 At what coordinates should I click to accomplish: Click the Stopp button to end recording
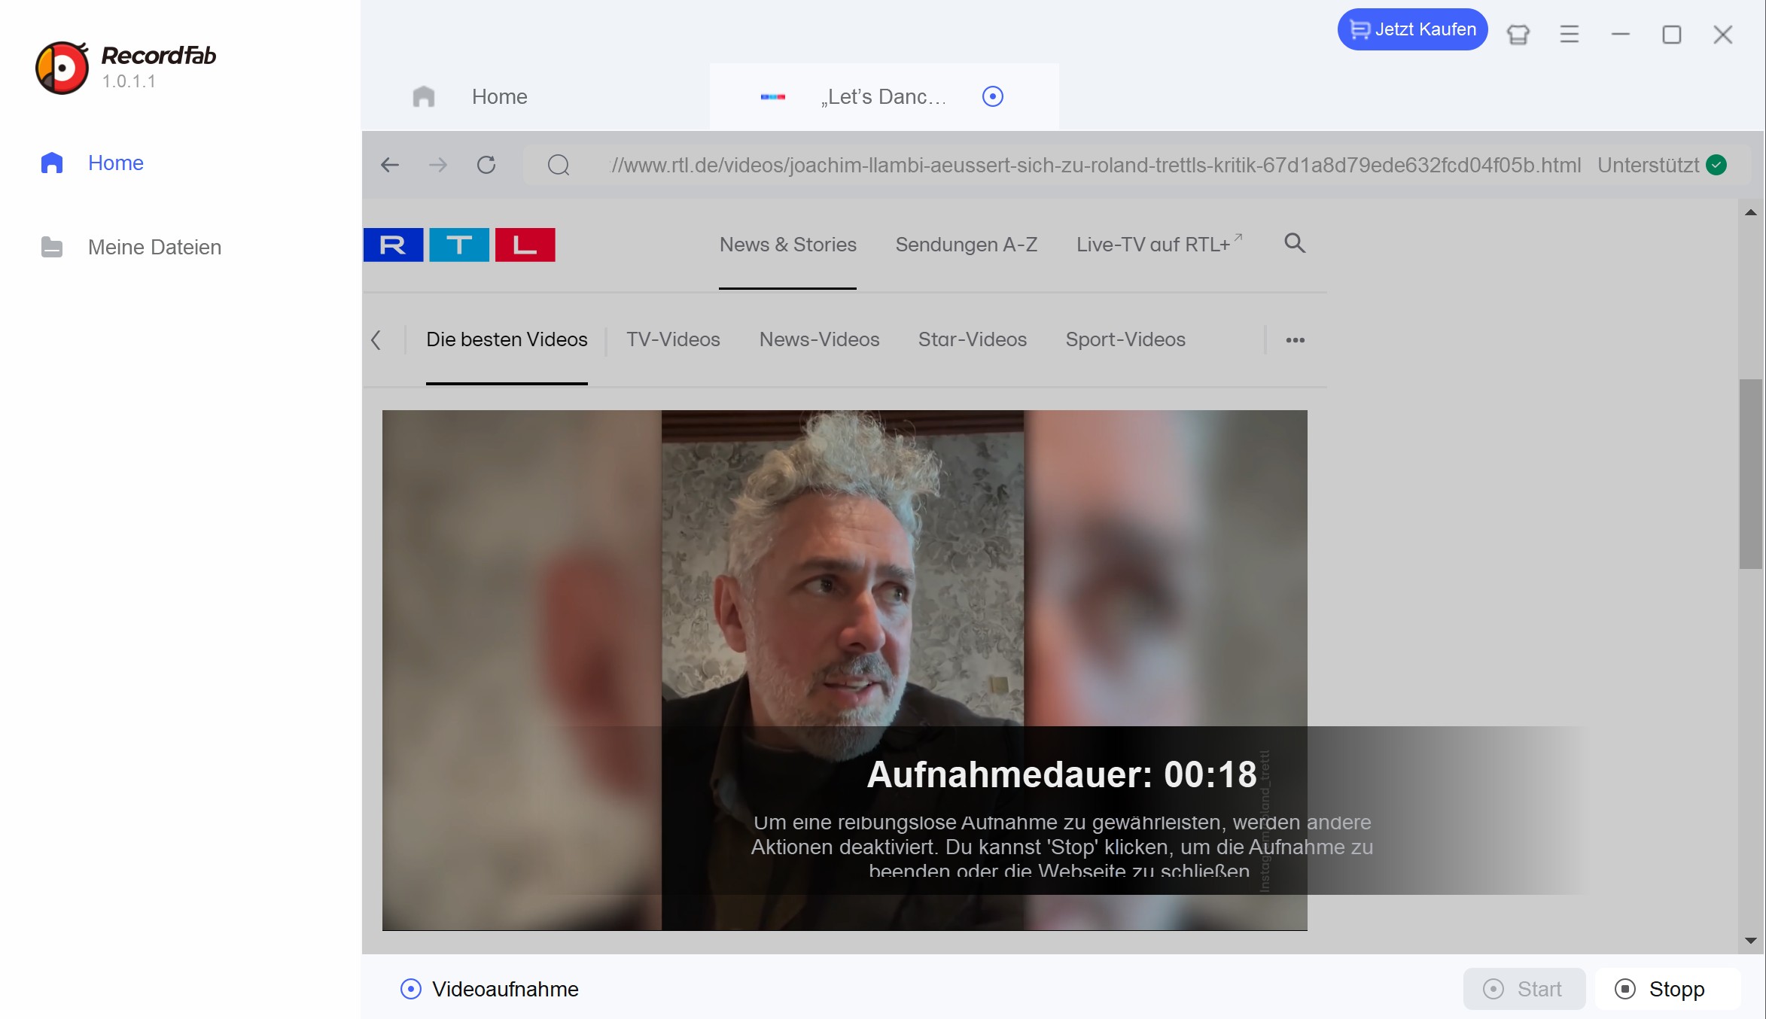click(1667, 989)
